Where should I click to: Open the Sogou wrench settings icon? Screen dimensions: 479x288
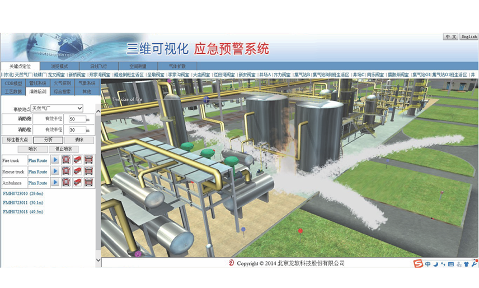474,264
